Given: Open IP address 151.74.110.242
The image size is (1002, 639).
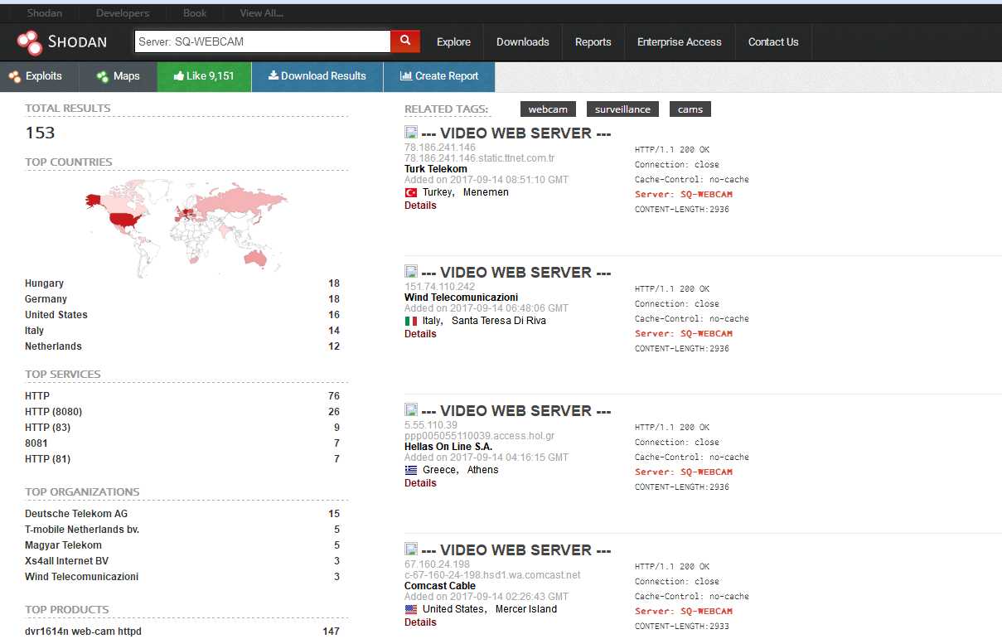Looking at the screenshot, I should coord(440,287).
